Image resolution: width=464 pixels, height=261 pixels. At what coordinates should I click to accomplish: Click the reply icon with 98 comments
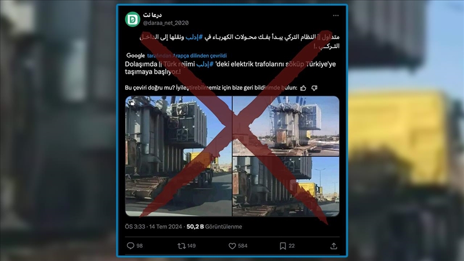coord(130,245)
